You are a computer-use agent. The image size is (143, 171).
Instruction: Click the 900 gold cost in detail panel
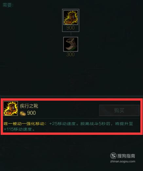[x=31, y=113]
